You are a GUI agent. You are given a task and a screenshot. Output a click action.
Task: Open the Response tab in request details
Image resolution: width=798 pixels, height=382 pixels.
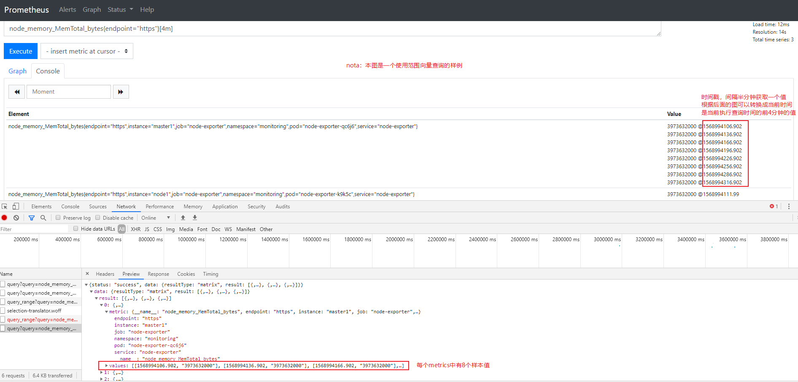click(x=158, y=274)
